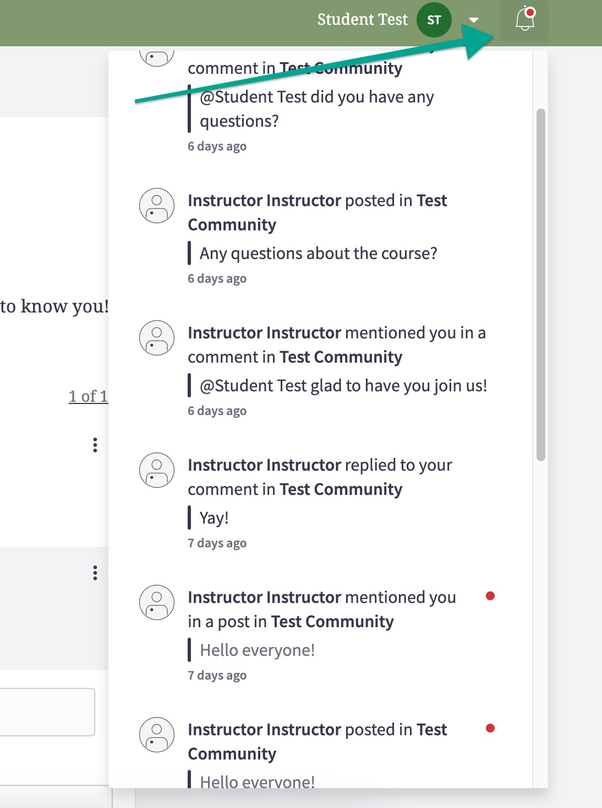Click Instructor's avatar beside the 'Yay!' reply
The width and height of the screenshot is (602, 808).
156,471
